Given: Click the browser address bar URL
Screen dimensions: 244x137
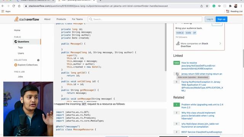Looking at the screenshot, I should (x=98, y=6).
